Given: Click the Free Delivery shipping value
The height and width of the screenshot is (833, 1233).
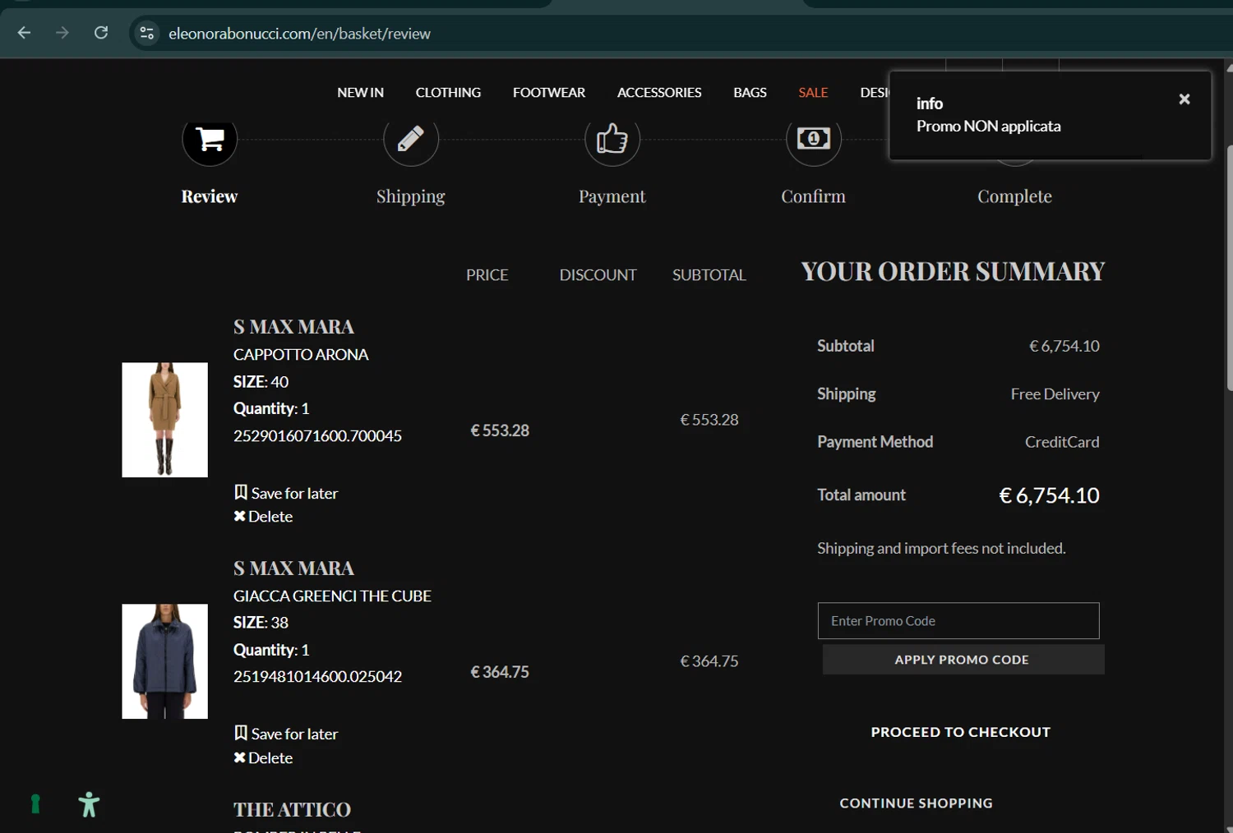Looking at the screenshot, I should 1055,394.
